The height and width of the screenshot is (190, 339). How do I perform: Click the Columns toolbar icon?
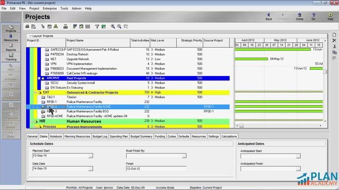click(x=81, y=26)
